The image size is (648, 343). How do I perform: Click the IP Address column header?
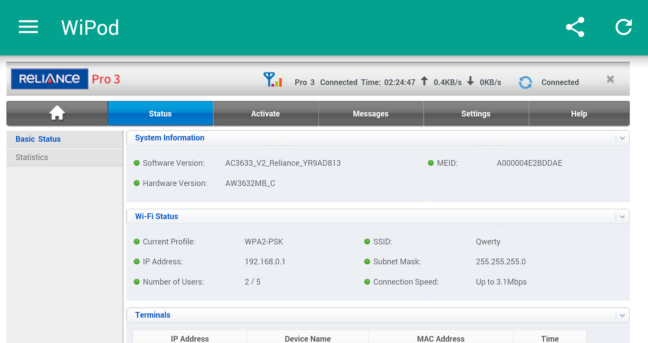click(190, 339)
